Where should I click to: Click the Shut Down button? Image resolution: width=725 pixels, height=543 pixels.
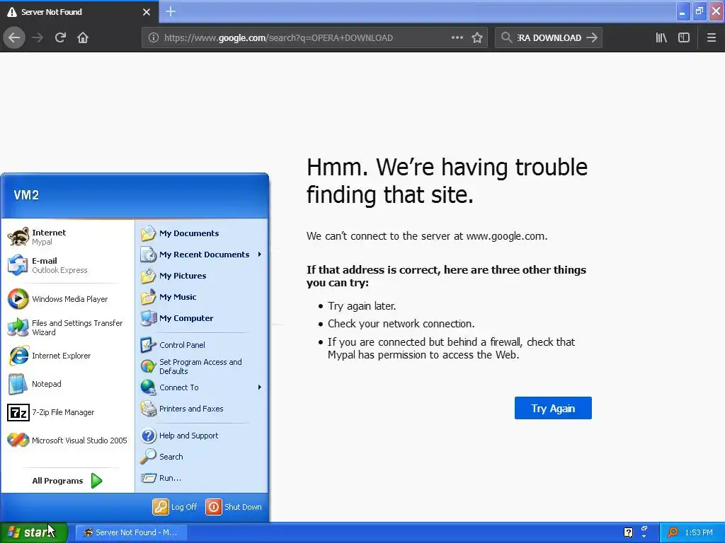tap(234, 507)
